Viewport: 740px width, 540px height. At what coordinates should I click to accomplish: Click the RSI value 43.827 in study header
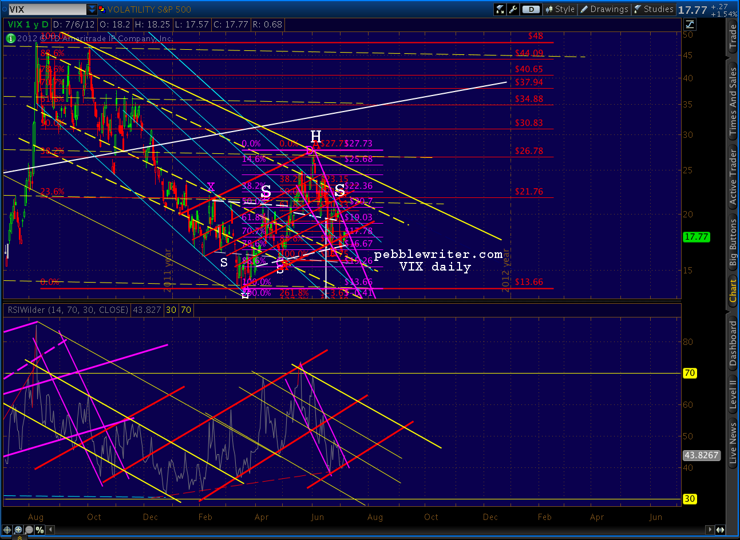click(x=147, y=310)
